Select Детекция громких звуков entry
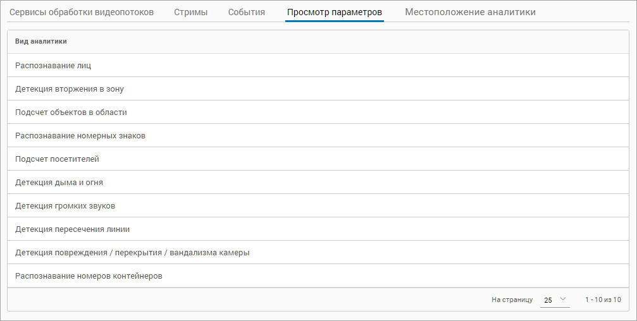The height and width of the screenshot is (321, 637). click(x=65, y=206)
